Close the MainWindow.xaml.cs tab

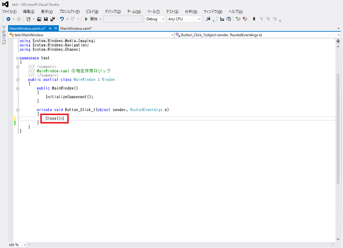point(56,28)
